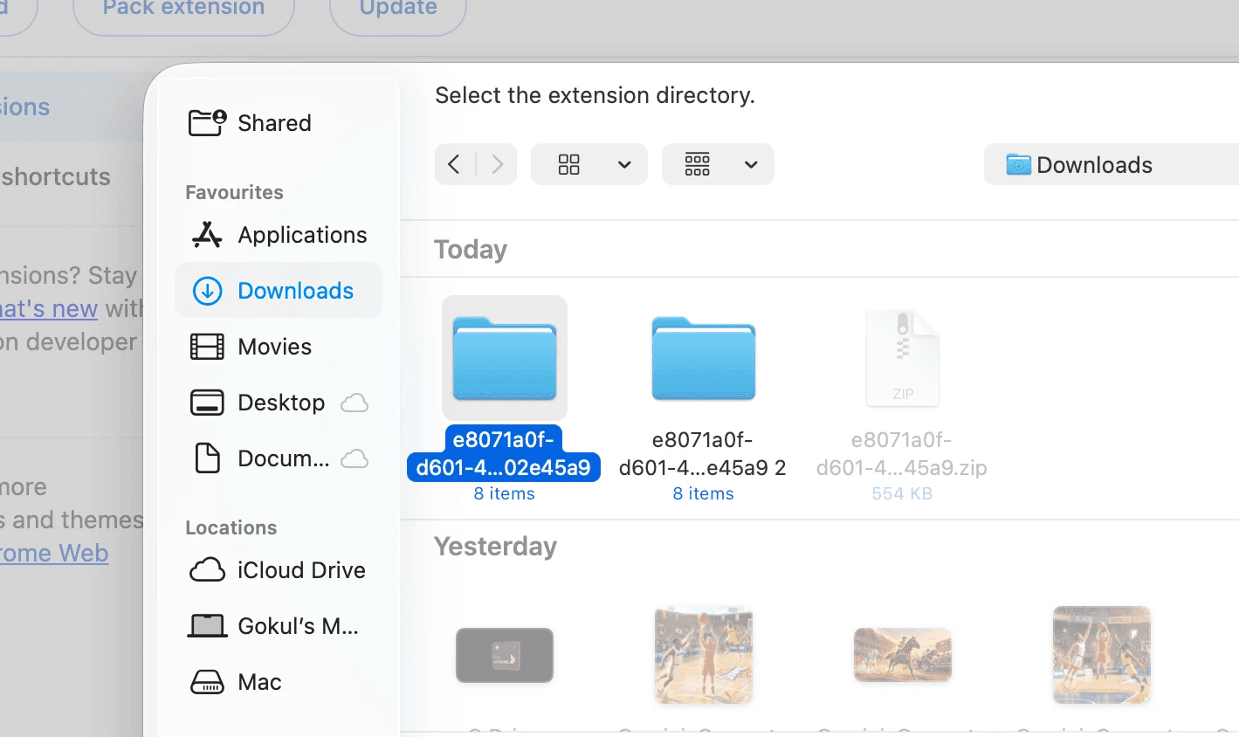The height and width of the screenshot is (737, 1239).
Task: Select the last basketball image thumbnail
Action: [x=1102, y=655]
